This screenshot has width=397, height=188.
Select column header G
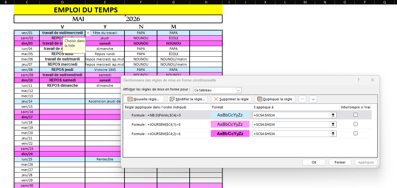173,2
